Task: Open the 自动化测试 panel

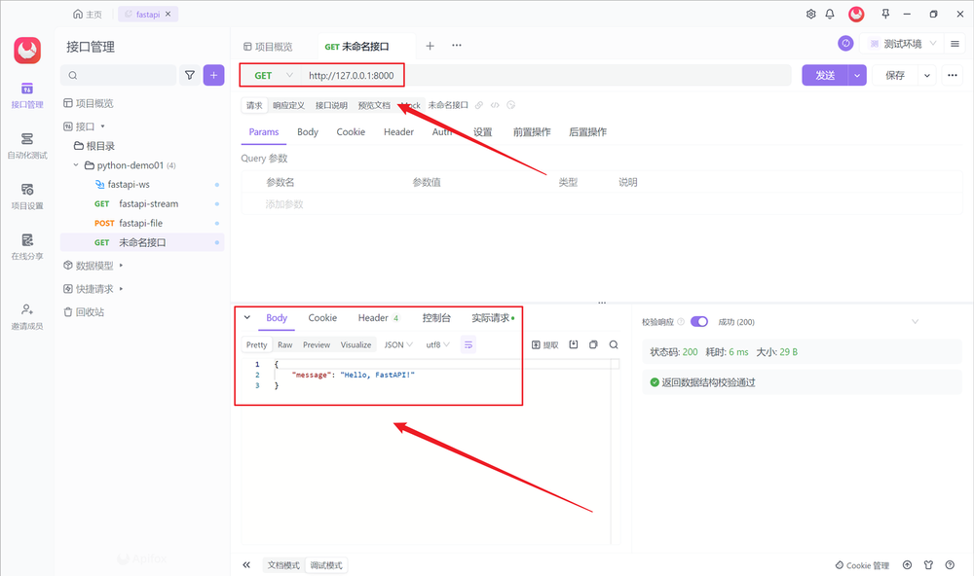Action: (26, 148)
